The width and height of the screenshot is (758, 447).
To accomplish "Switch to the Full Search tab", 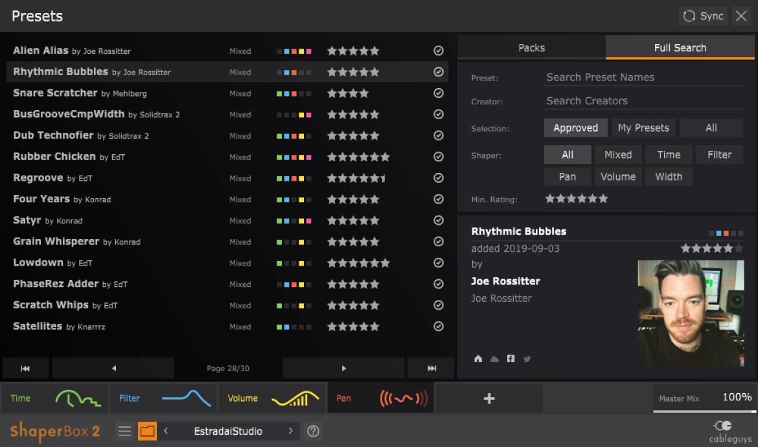I will coord(680,47).
